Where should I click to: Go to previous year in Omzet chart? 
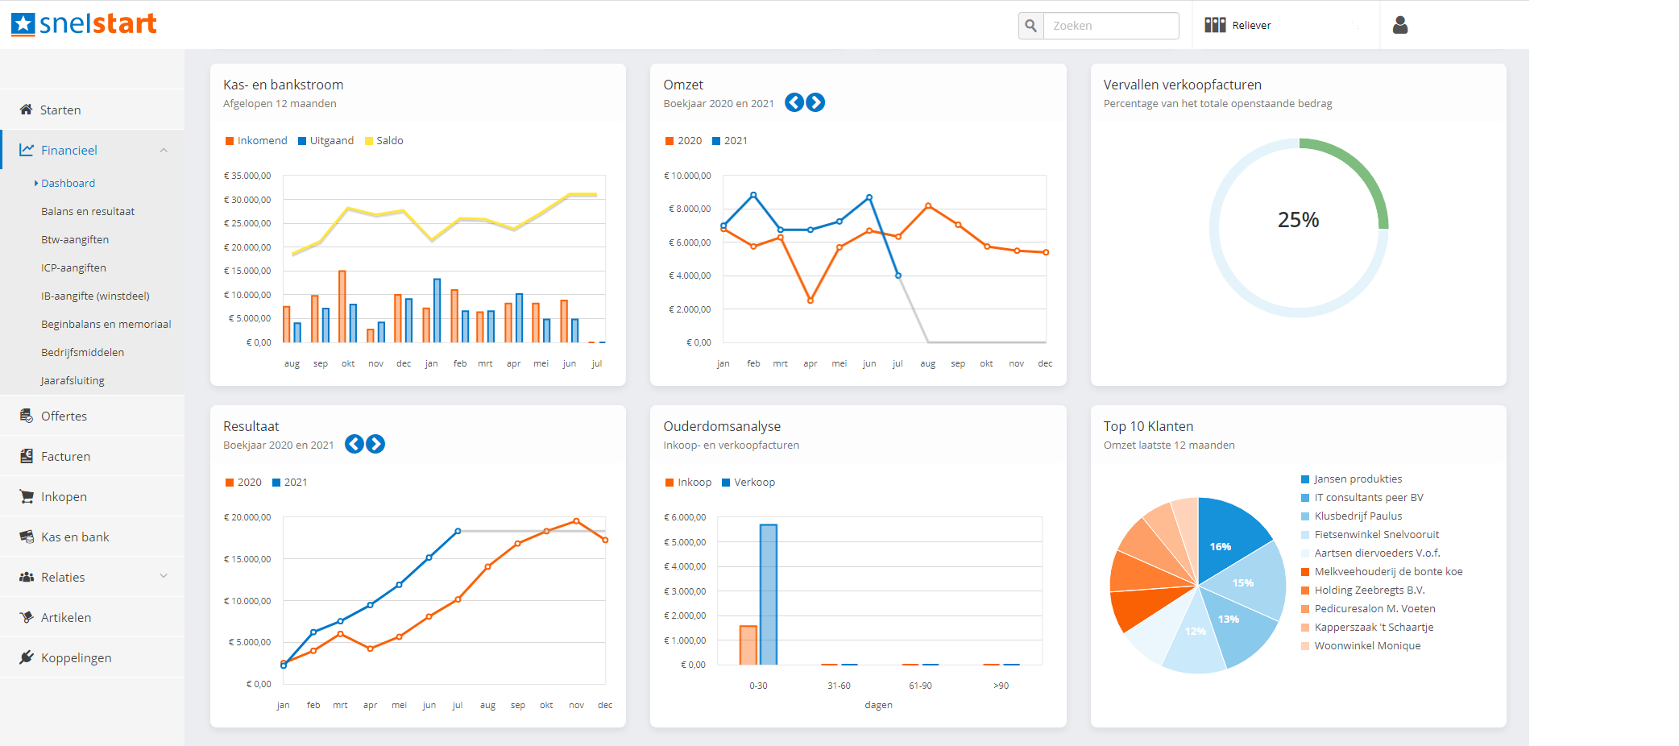tap(794, 102)
